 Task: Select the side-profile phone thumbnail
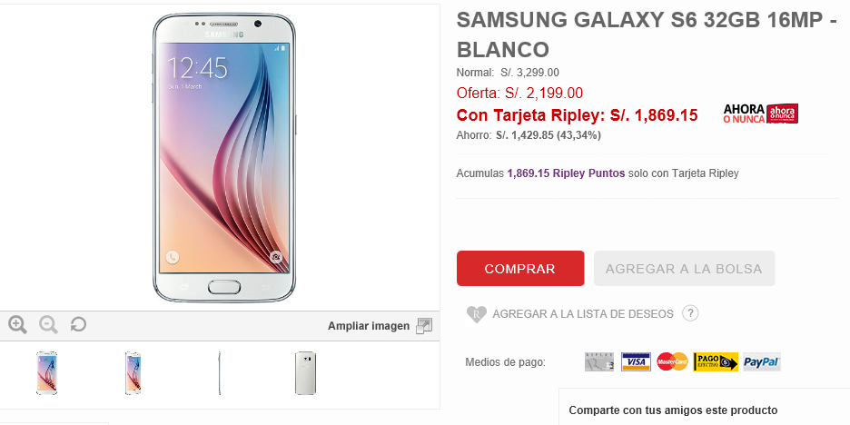(220, 373)
